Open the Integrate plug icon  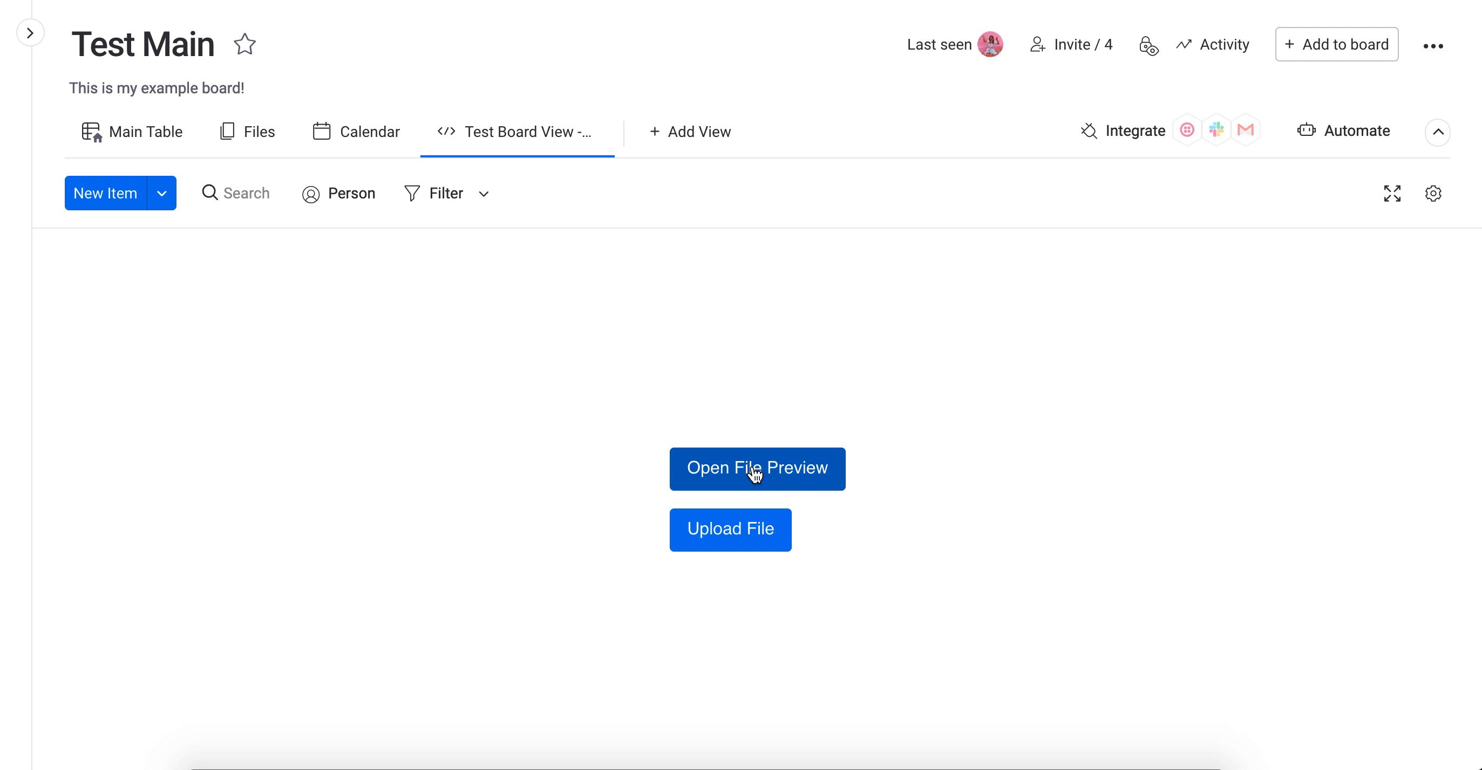(1089, 130)
